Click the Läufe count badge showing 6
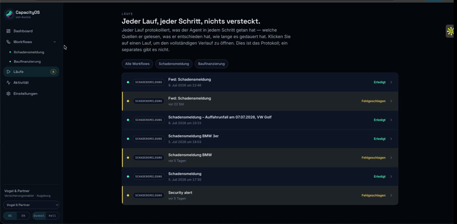This screenshot has width=457, height=224. coord(53,72)
